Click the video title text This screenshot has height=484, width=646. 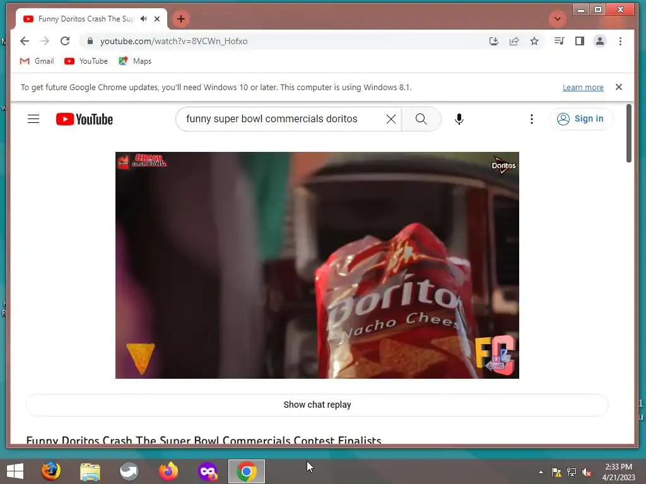(204, 440)
